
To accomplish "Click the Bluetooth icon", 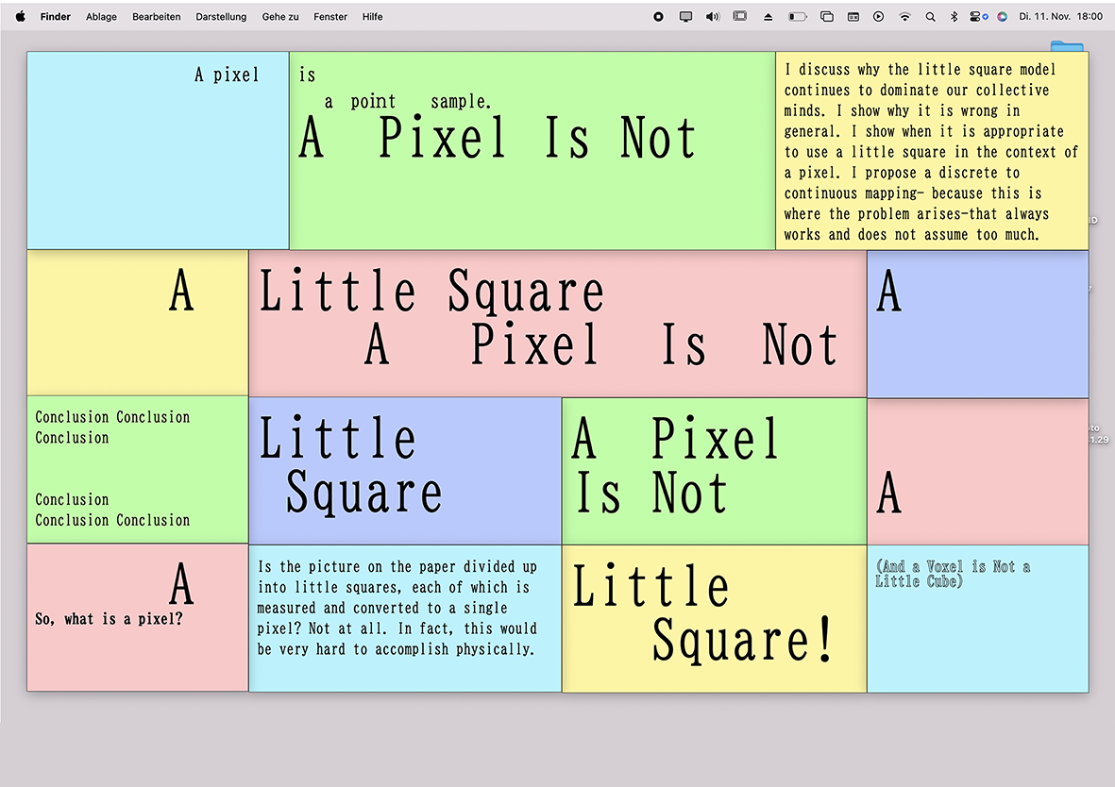I will (954, 17).
